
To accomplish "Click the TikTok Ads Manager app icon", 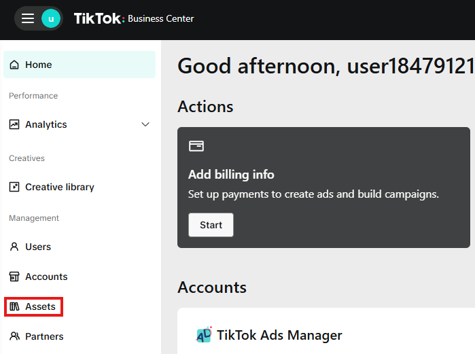I will pos(204,335).
